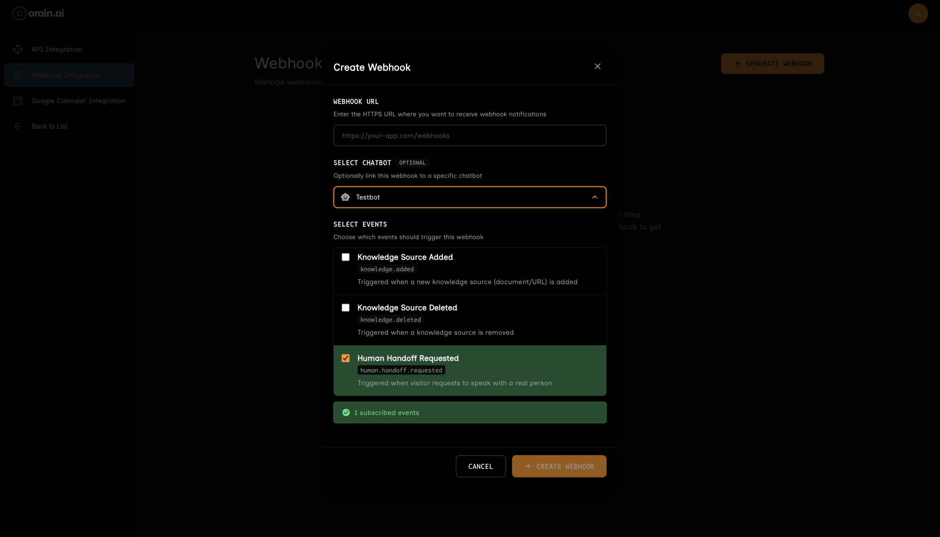Close the Create Webhook dialog

597,66
